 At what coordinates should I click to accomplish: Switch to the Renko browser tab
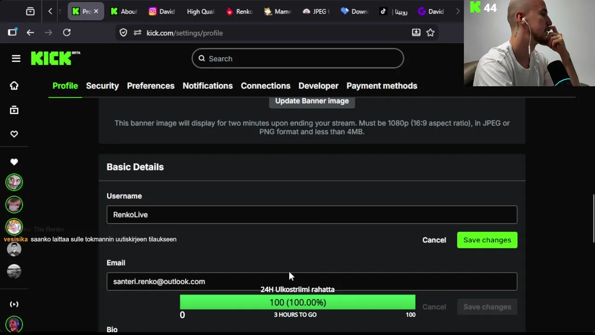point(239,11)
